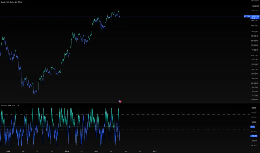Click the 41,000.00 price axis label

255,55
